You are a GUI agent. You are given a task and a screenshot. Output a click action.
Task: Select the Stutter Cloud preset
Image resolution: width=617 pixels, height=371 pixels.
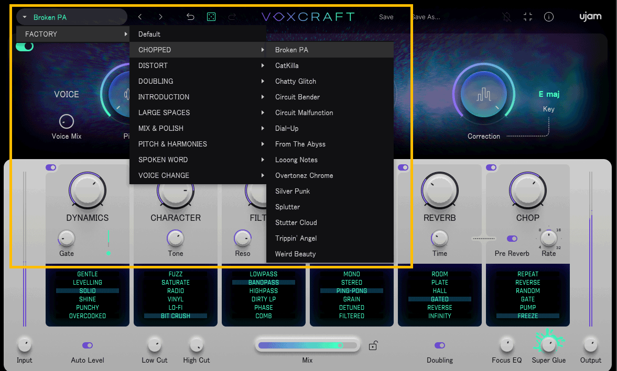pyautogui.click(x=296, y=222)
